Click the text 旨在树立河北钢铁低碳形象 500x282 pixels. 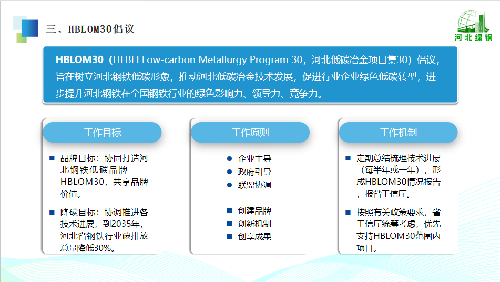click(113, 77)
